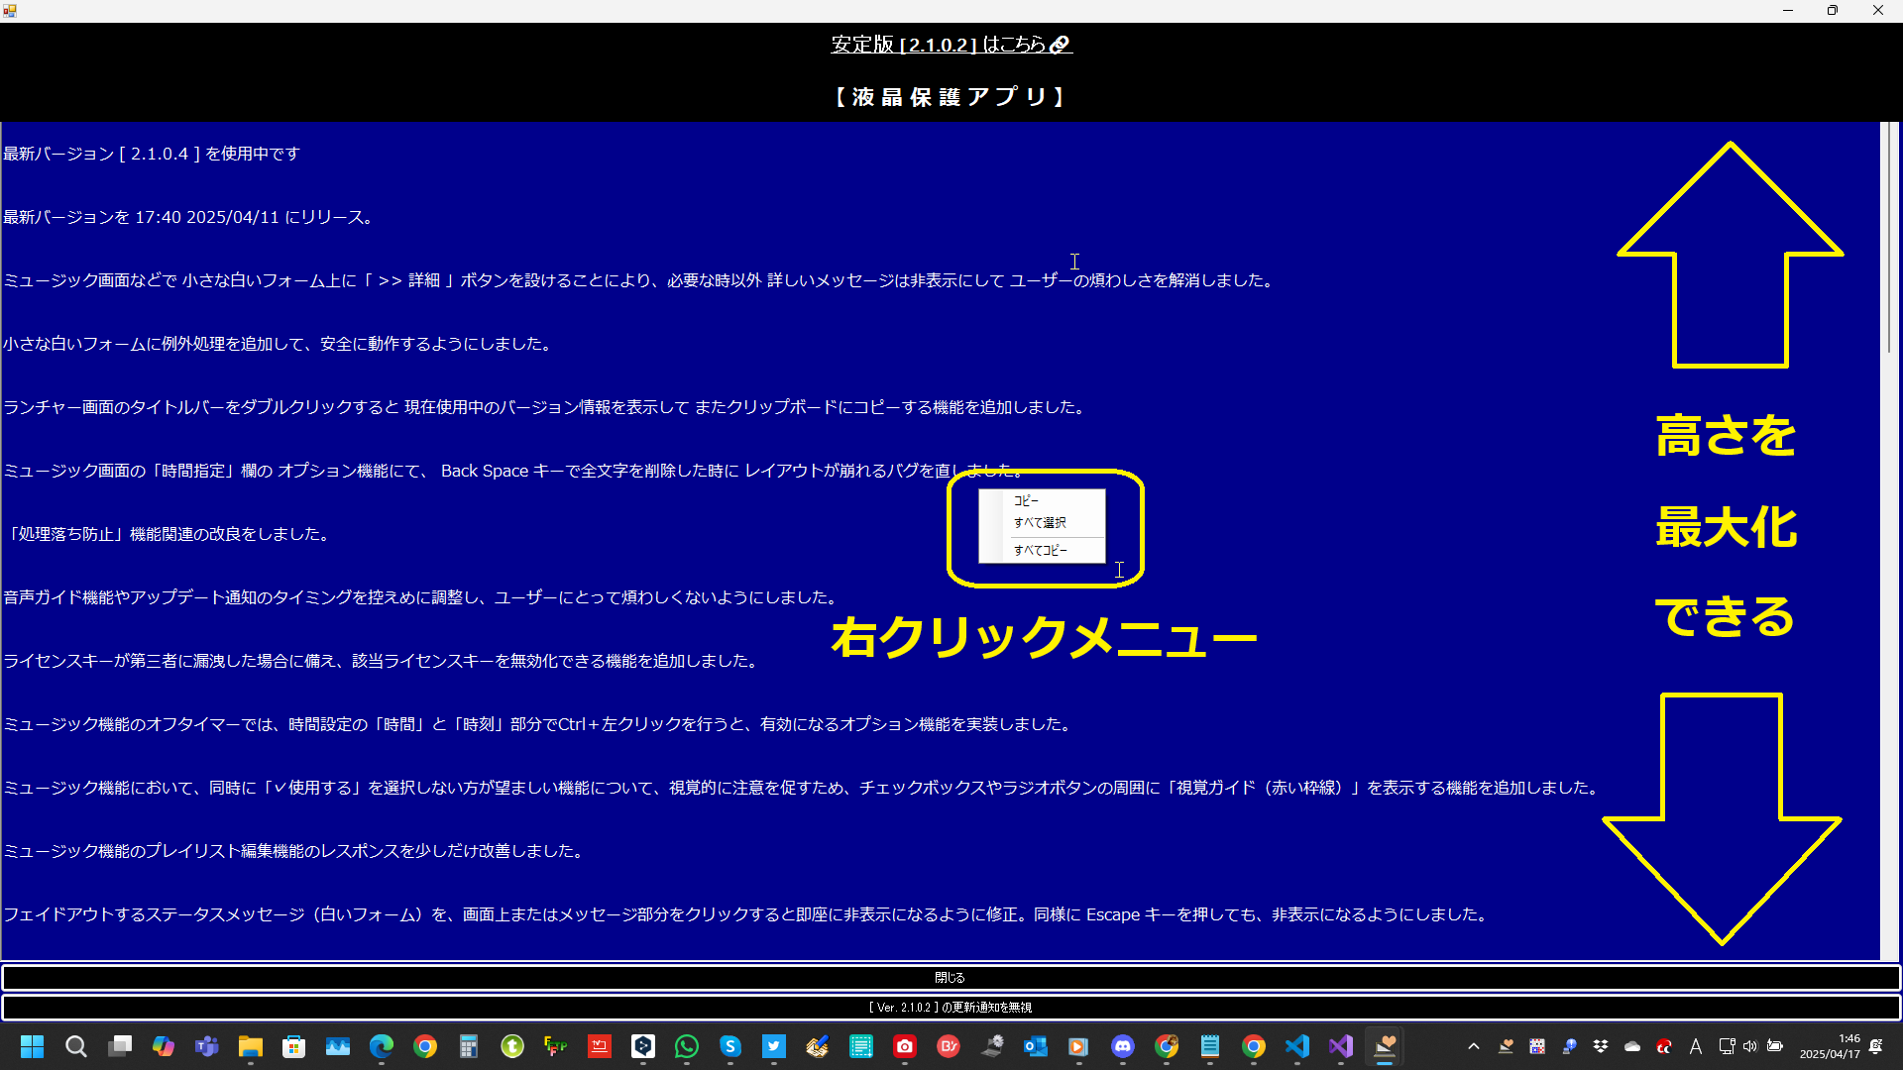Open Dropbox from the system tray

point(1600,1047)
